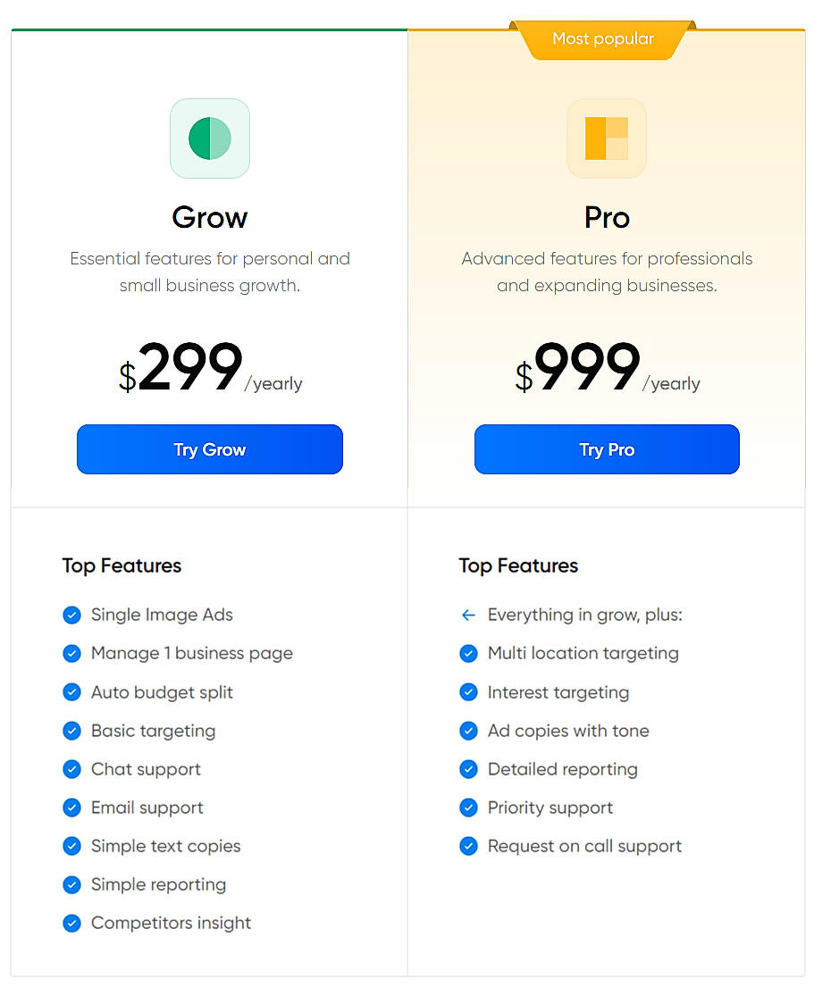Screen dimensions: 814x988
Task: Select the Most popular badge
Action: pyautogui.click(x=603, y=38)
